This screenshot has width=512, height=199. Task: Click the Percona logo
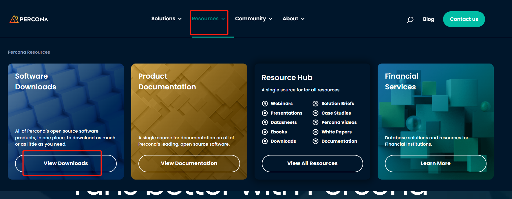click(x=29, y=19)
